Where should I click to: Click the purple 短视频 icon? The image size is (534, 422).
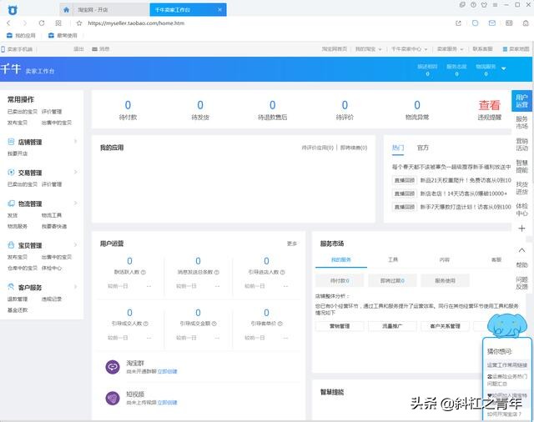tap(113, 398)
